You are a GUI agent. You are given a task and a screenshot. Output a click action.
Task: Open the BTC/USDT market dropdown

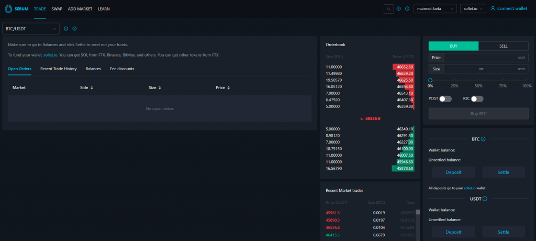pyautogui.click(x=31, y=29)
